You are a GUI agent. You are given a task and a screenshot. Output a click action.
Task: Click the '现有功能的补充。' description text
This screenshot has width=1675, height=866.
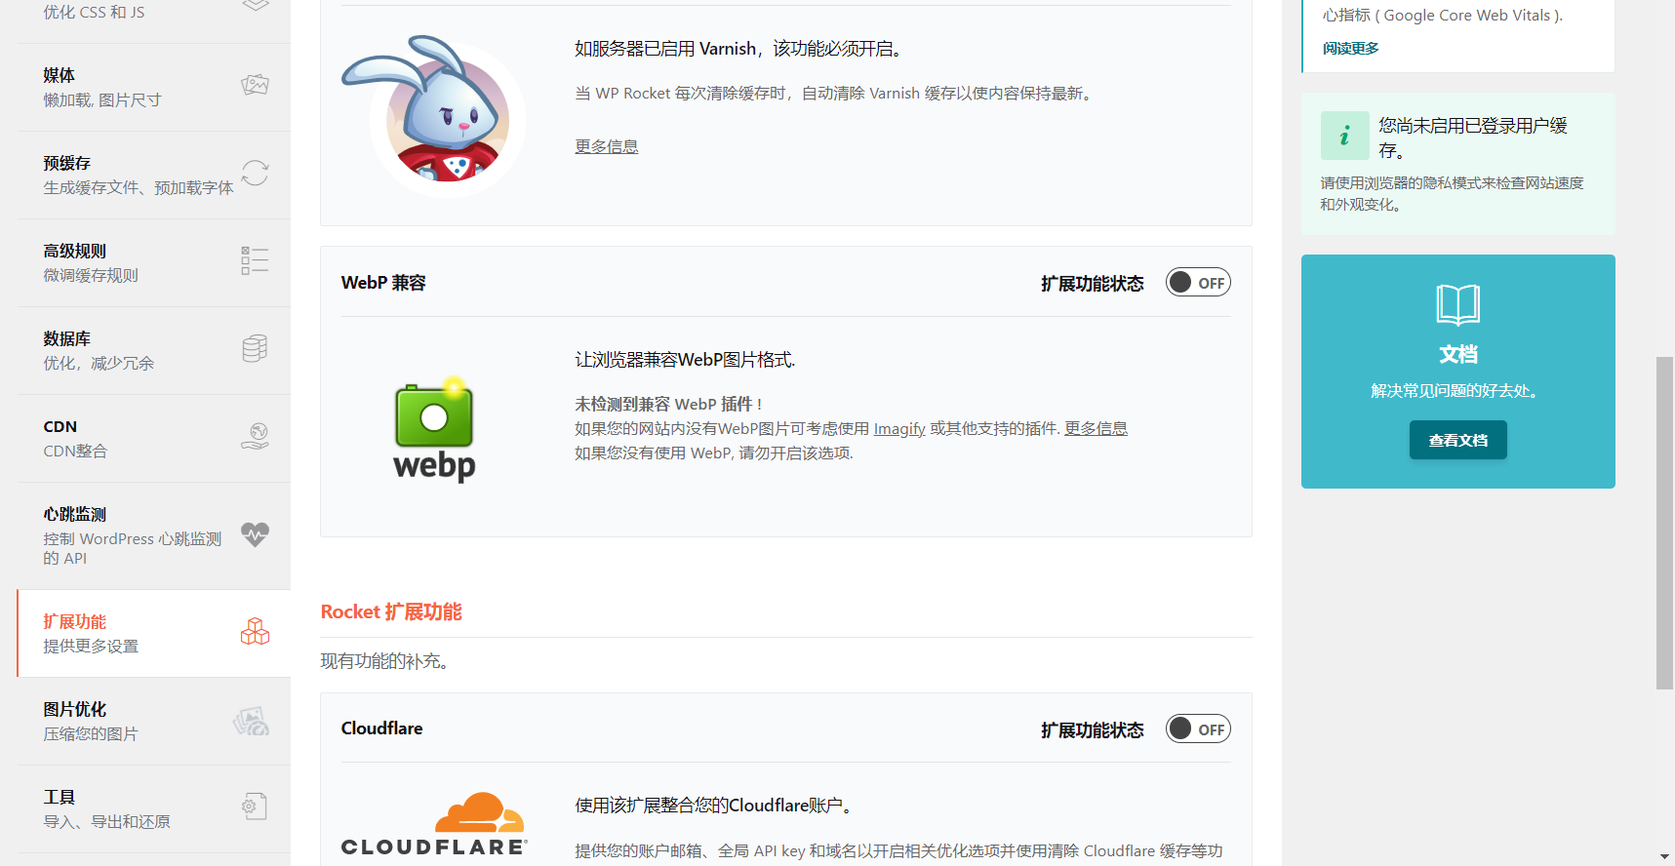click(384, 662)
